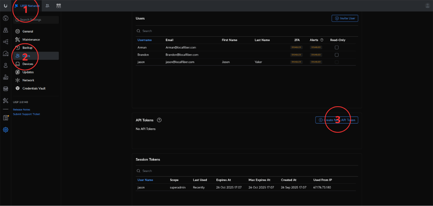Click the Search Settings field
433x206 pixels.
point(36,20)
